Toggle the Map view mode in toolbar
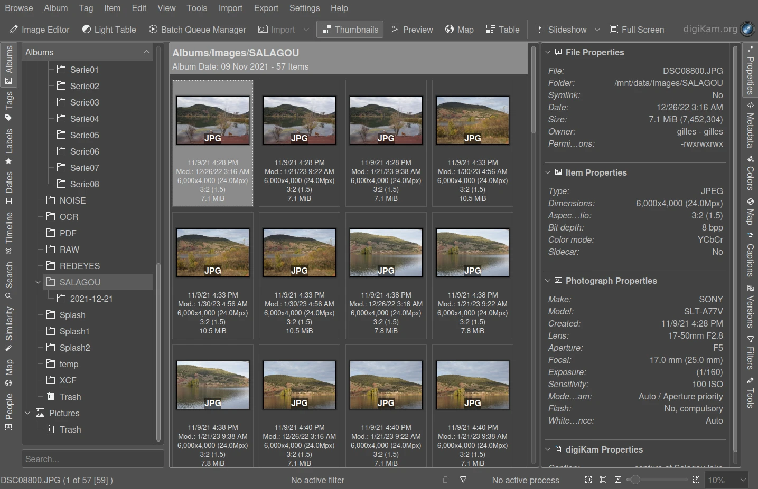This screenshot has height=489, width=758. 459,30
